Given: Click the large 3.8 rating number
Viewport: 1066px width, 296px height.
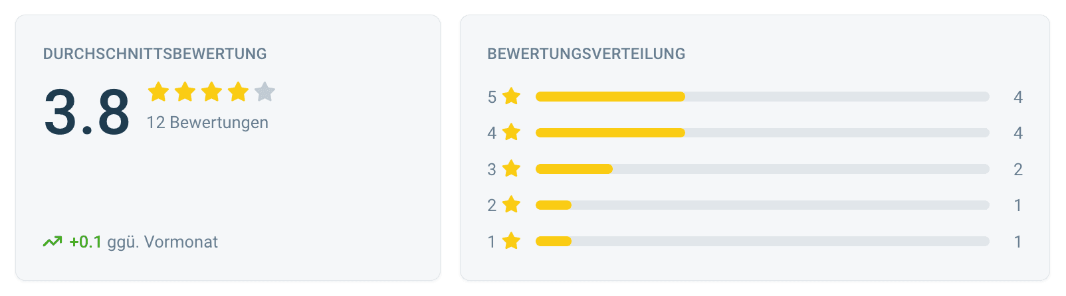Looking at the screenshot, I should click(87, 113).
